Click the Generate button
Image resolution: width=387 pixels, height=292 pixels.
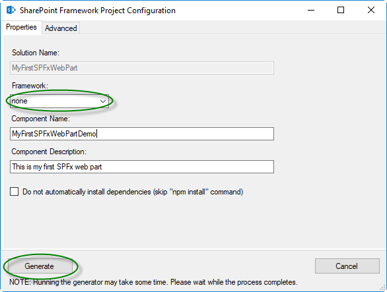coord(40,266)
